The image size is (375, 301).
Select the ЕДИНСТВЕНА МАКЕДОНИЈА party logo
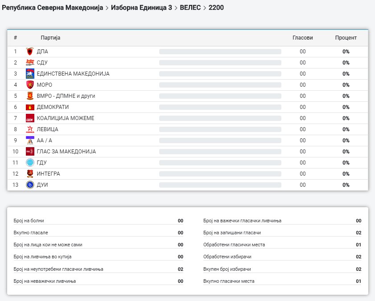coord(30,74)
